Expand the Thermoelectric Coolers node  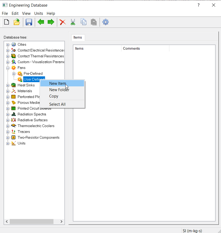pyautogui.click(x=8, y=126)
